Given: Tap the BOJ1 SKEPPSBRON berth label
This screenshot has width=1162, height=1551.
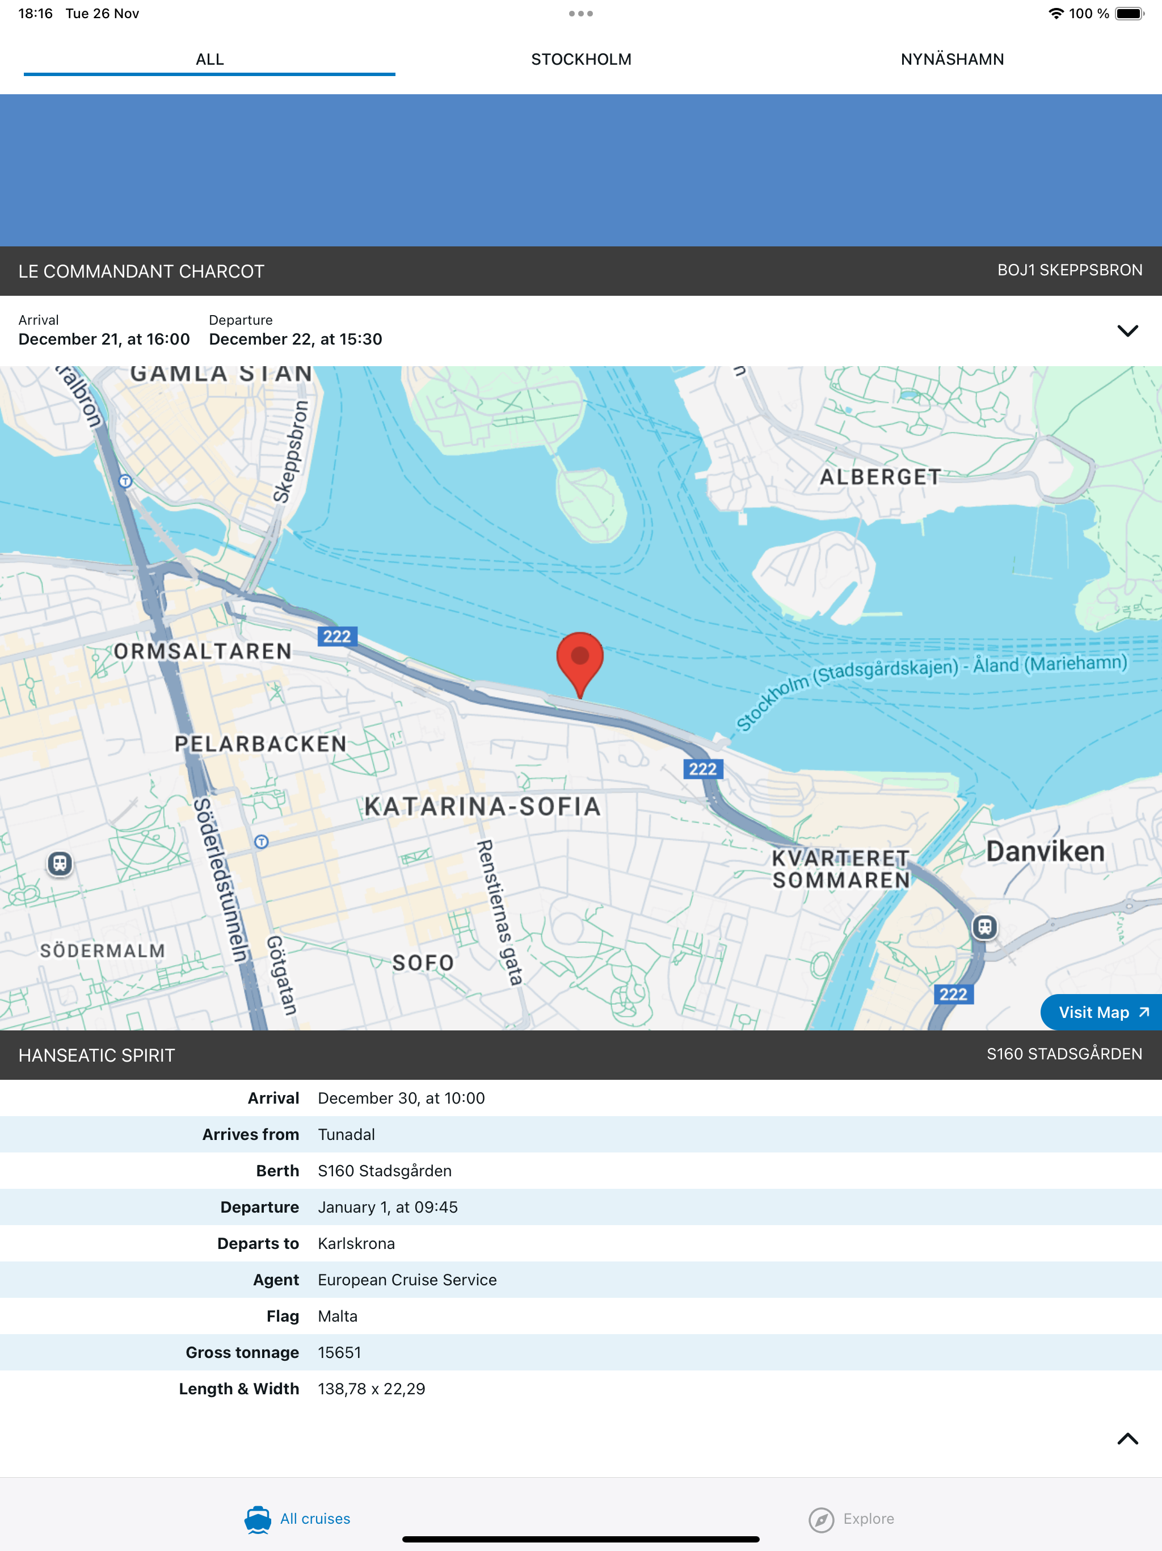Looking at the screenshot, I should coord(1070,270).
